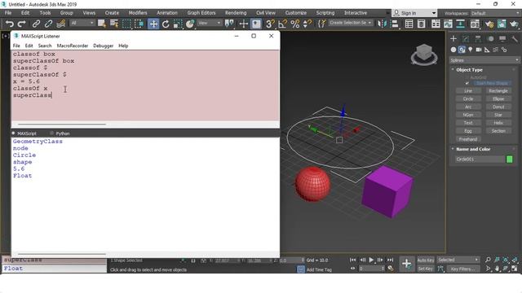
Task: Collapse the Name and Color rollout
Action: tap(473, 149)
